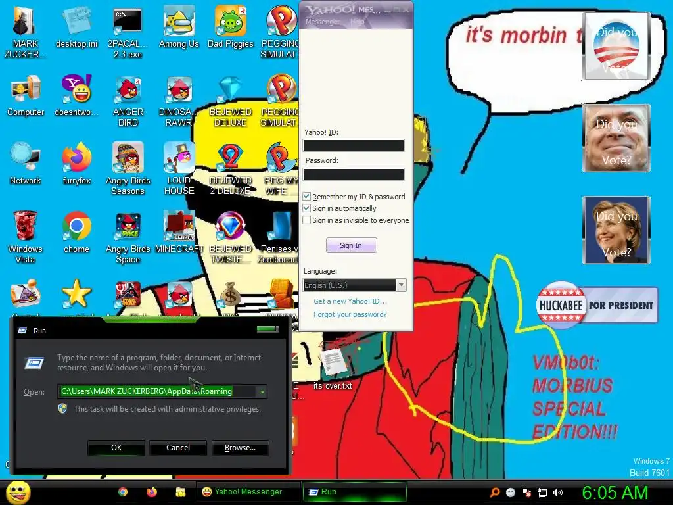The image size is (673, 505).
Task: Click the volume speaker tray icon
Action: tap(558, 493)
